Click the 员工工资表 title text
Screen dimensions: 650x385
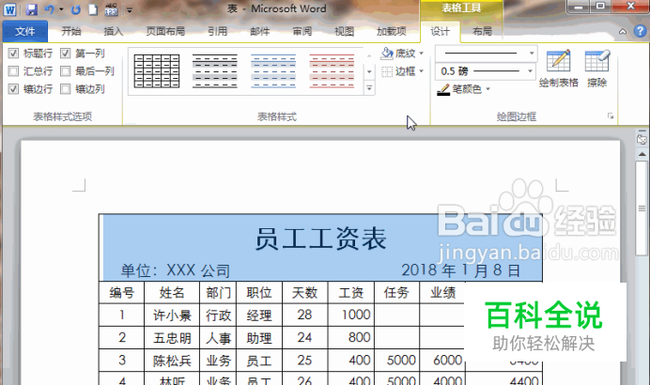tap(320, 239)
